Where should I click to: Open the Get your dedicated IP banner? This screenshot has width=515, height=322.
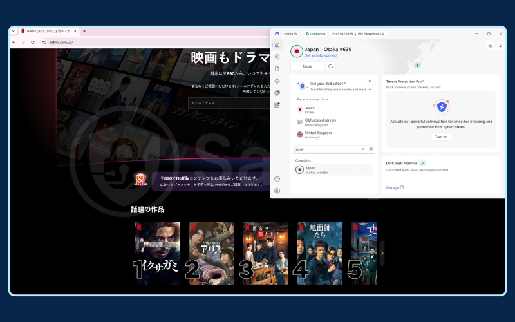point(333,86)
